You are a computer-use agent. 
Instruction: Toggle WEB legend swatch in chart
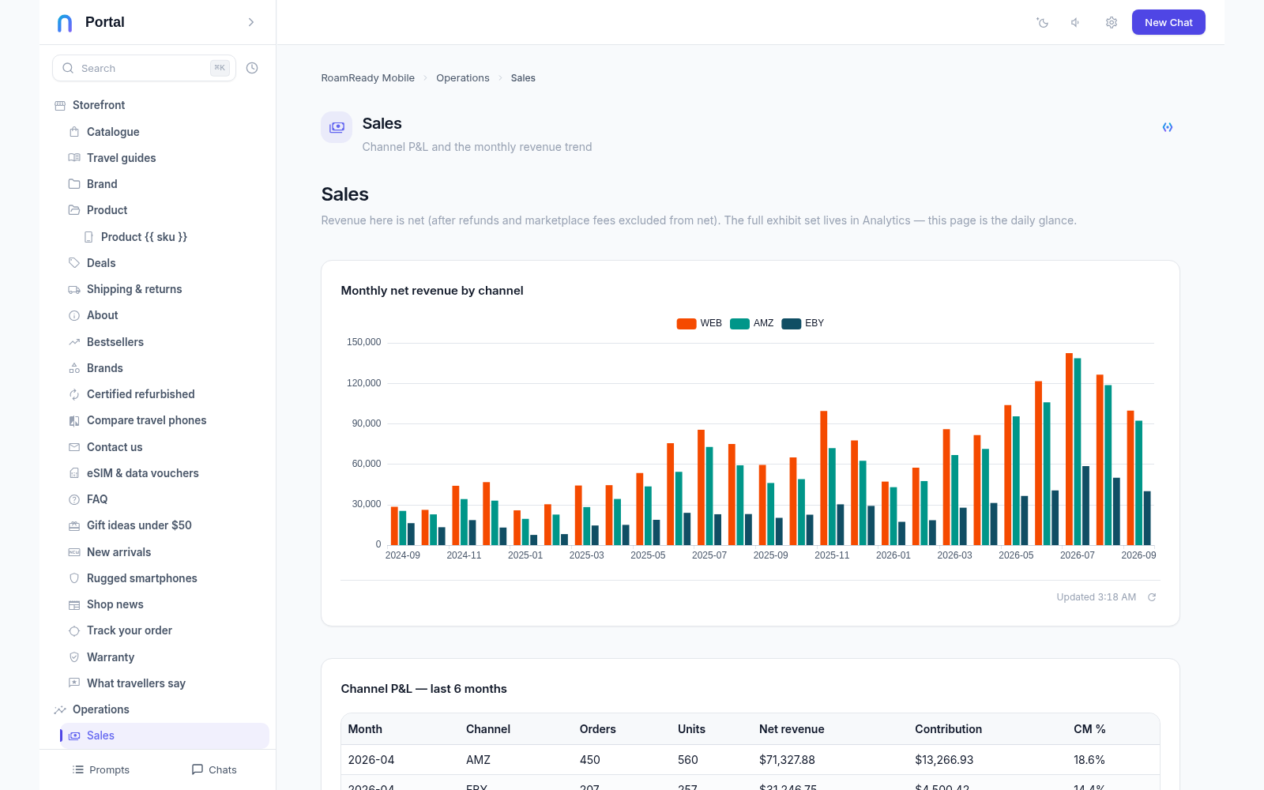click(x=687, y=323)
